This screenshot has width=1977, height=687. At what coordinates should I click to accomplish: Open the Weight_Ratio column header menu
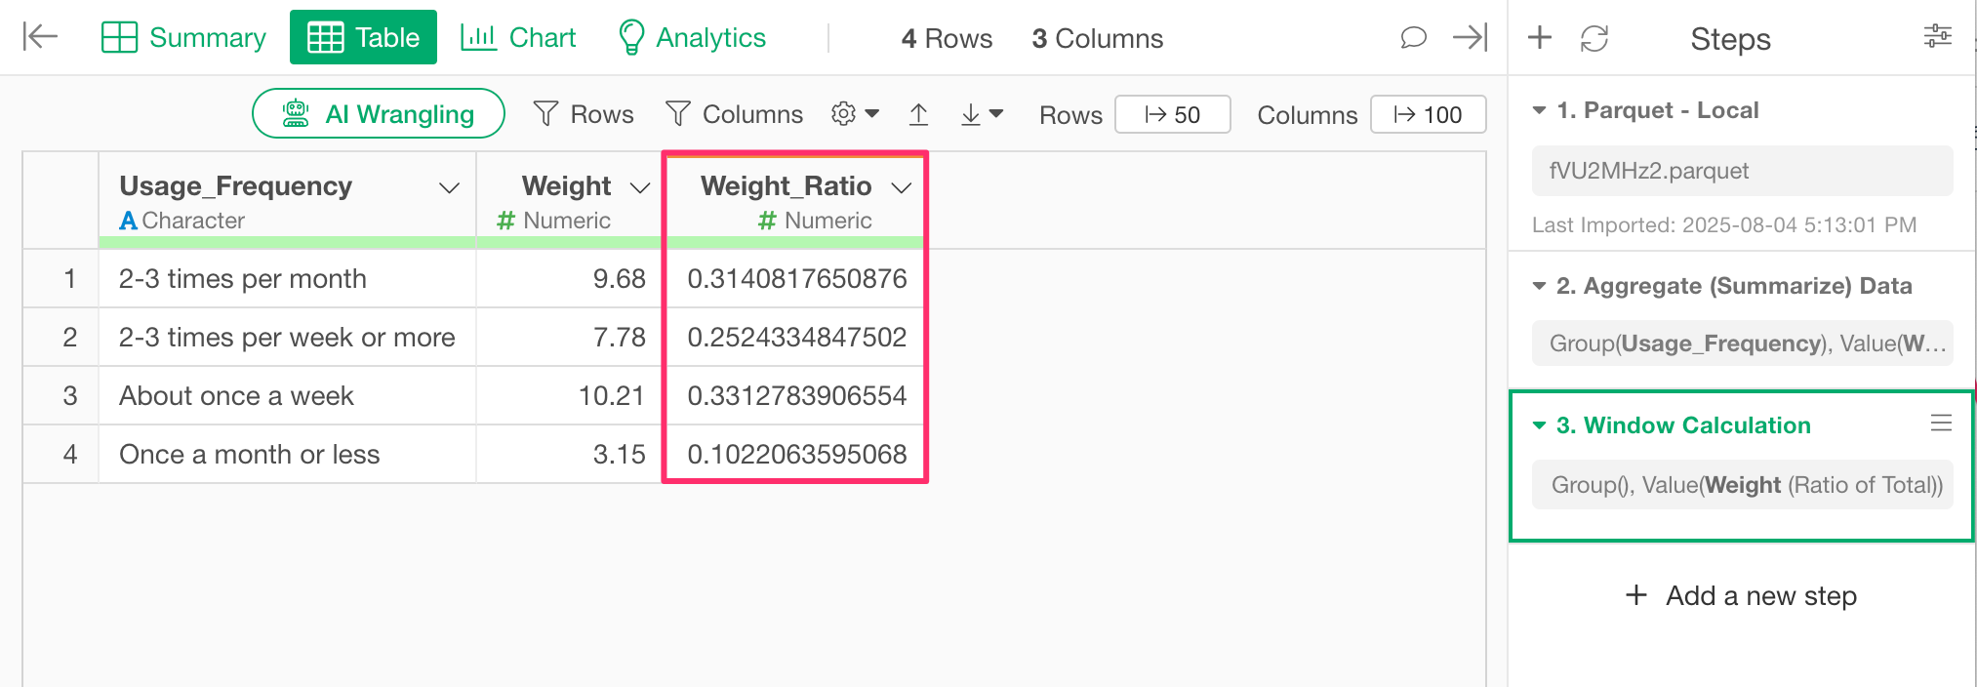pyautogui.click(x=902, y=187)
